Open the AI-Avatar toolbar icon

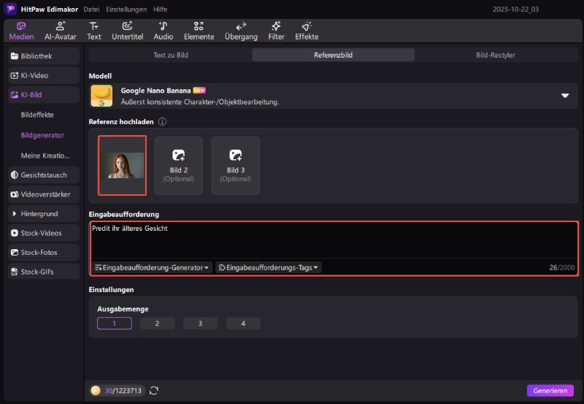(60, 26)
